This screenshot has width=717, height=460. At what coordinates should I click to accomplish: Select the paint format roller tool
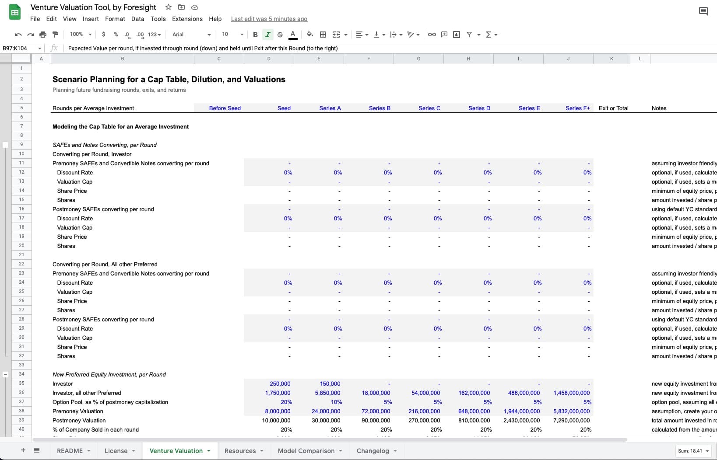point(55,35)
